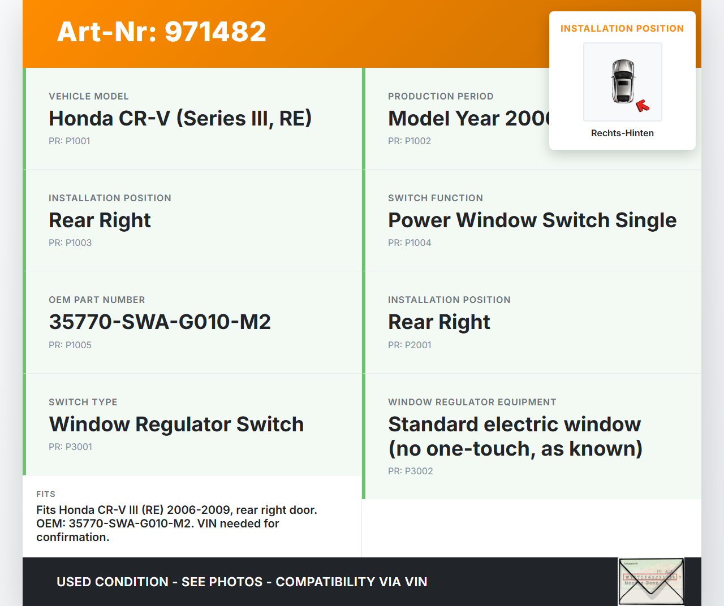Image resolution: width=724 pixels, height=606 pixels.
Task: Click the PR: P1005 code
Action: click(70, 345)
